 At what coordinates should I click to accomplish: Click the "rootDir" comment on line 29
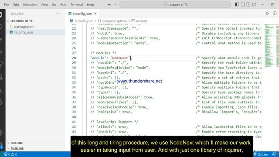pyautogui.click(x=109, y=63)
